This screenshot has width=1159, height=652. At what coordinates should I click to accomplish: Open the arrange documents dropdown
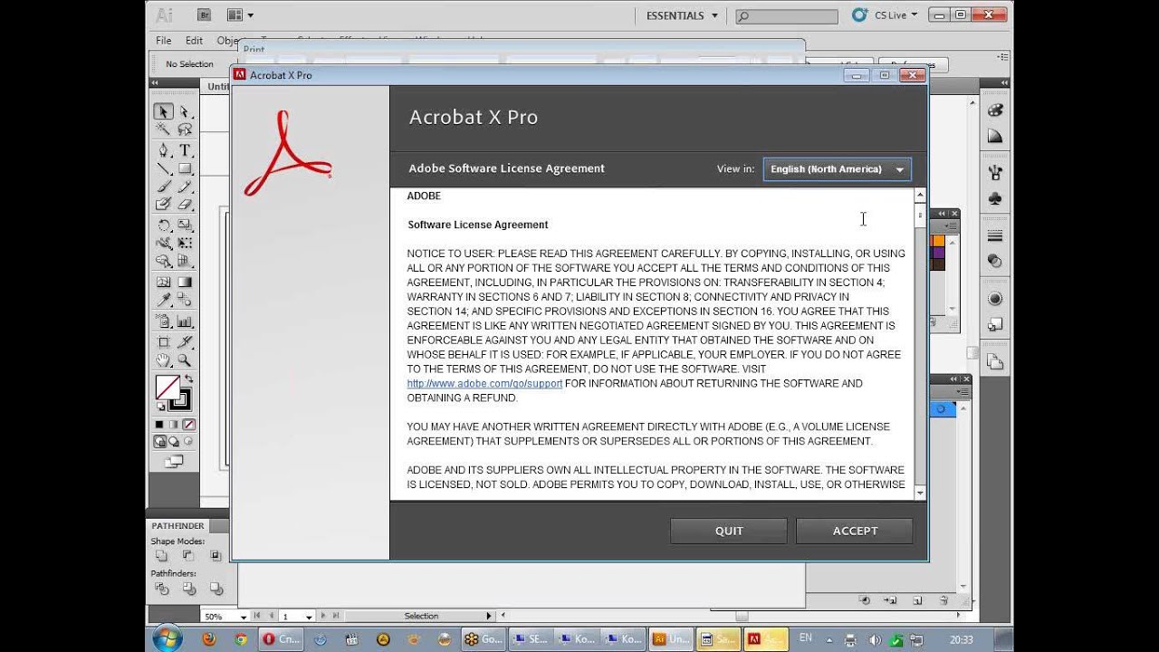[x=240, y=14]
